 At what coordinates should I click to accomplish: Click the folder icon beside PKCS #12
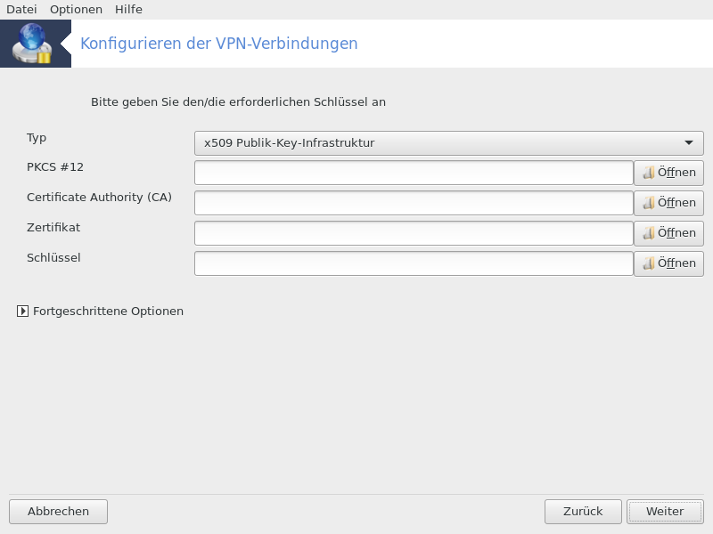pos(649,173)
